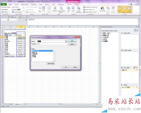
Task: Insert a PivotChart
Action: [102, 9]
